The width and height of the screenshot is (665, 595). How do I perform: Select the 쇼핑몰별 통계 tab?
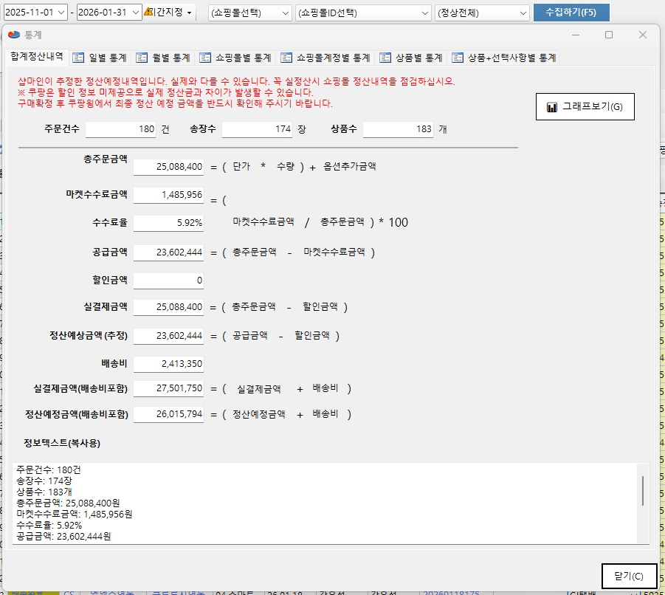coord(236,58)
